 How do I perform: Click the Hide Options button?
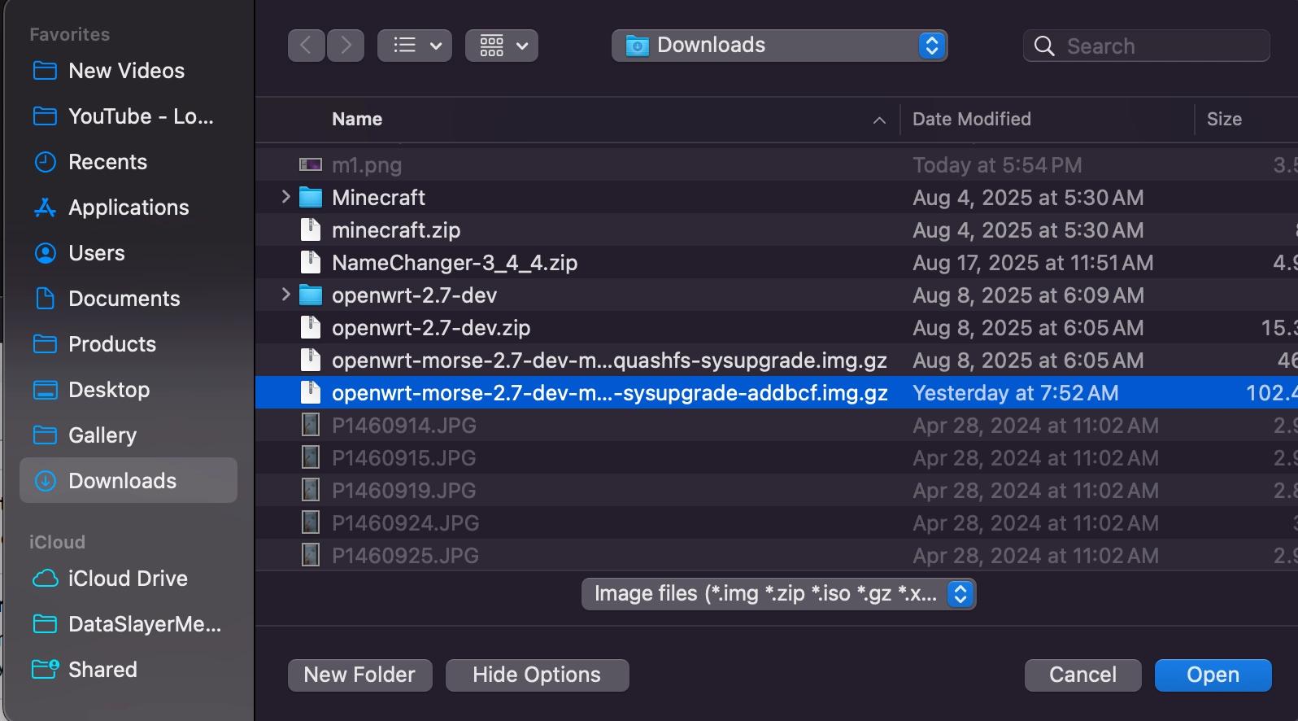coord(537,675)
